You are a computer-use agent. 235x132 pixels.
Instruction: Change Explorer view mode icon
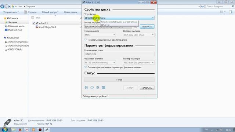pyautogui.click(x=221, y=12)
